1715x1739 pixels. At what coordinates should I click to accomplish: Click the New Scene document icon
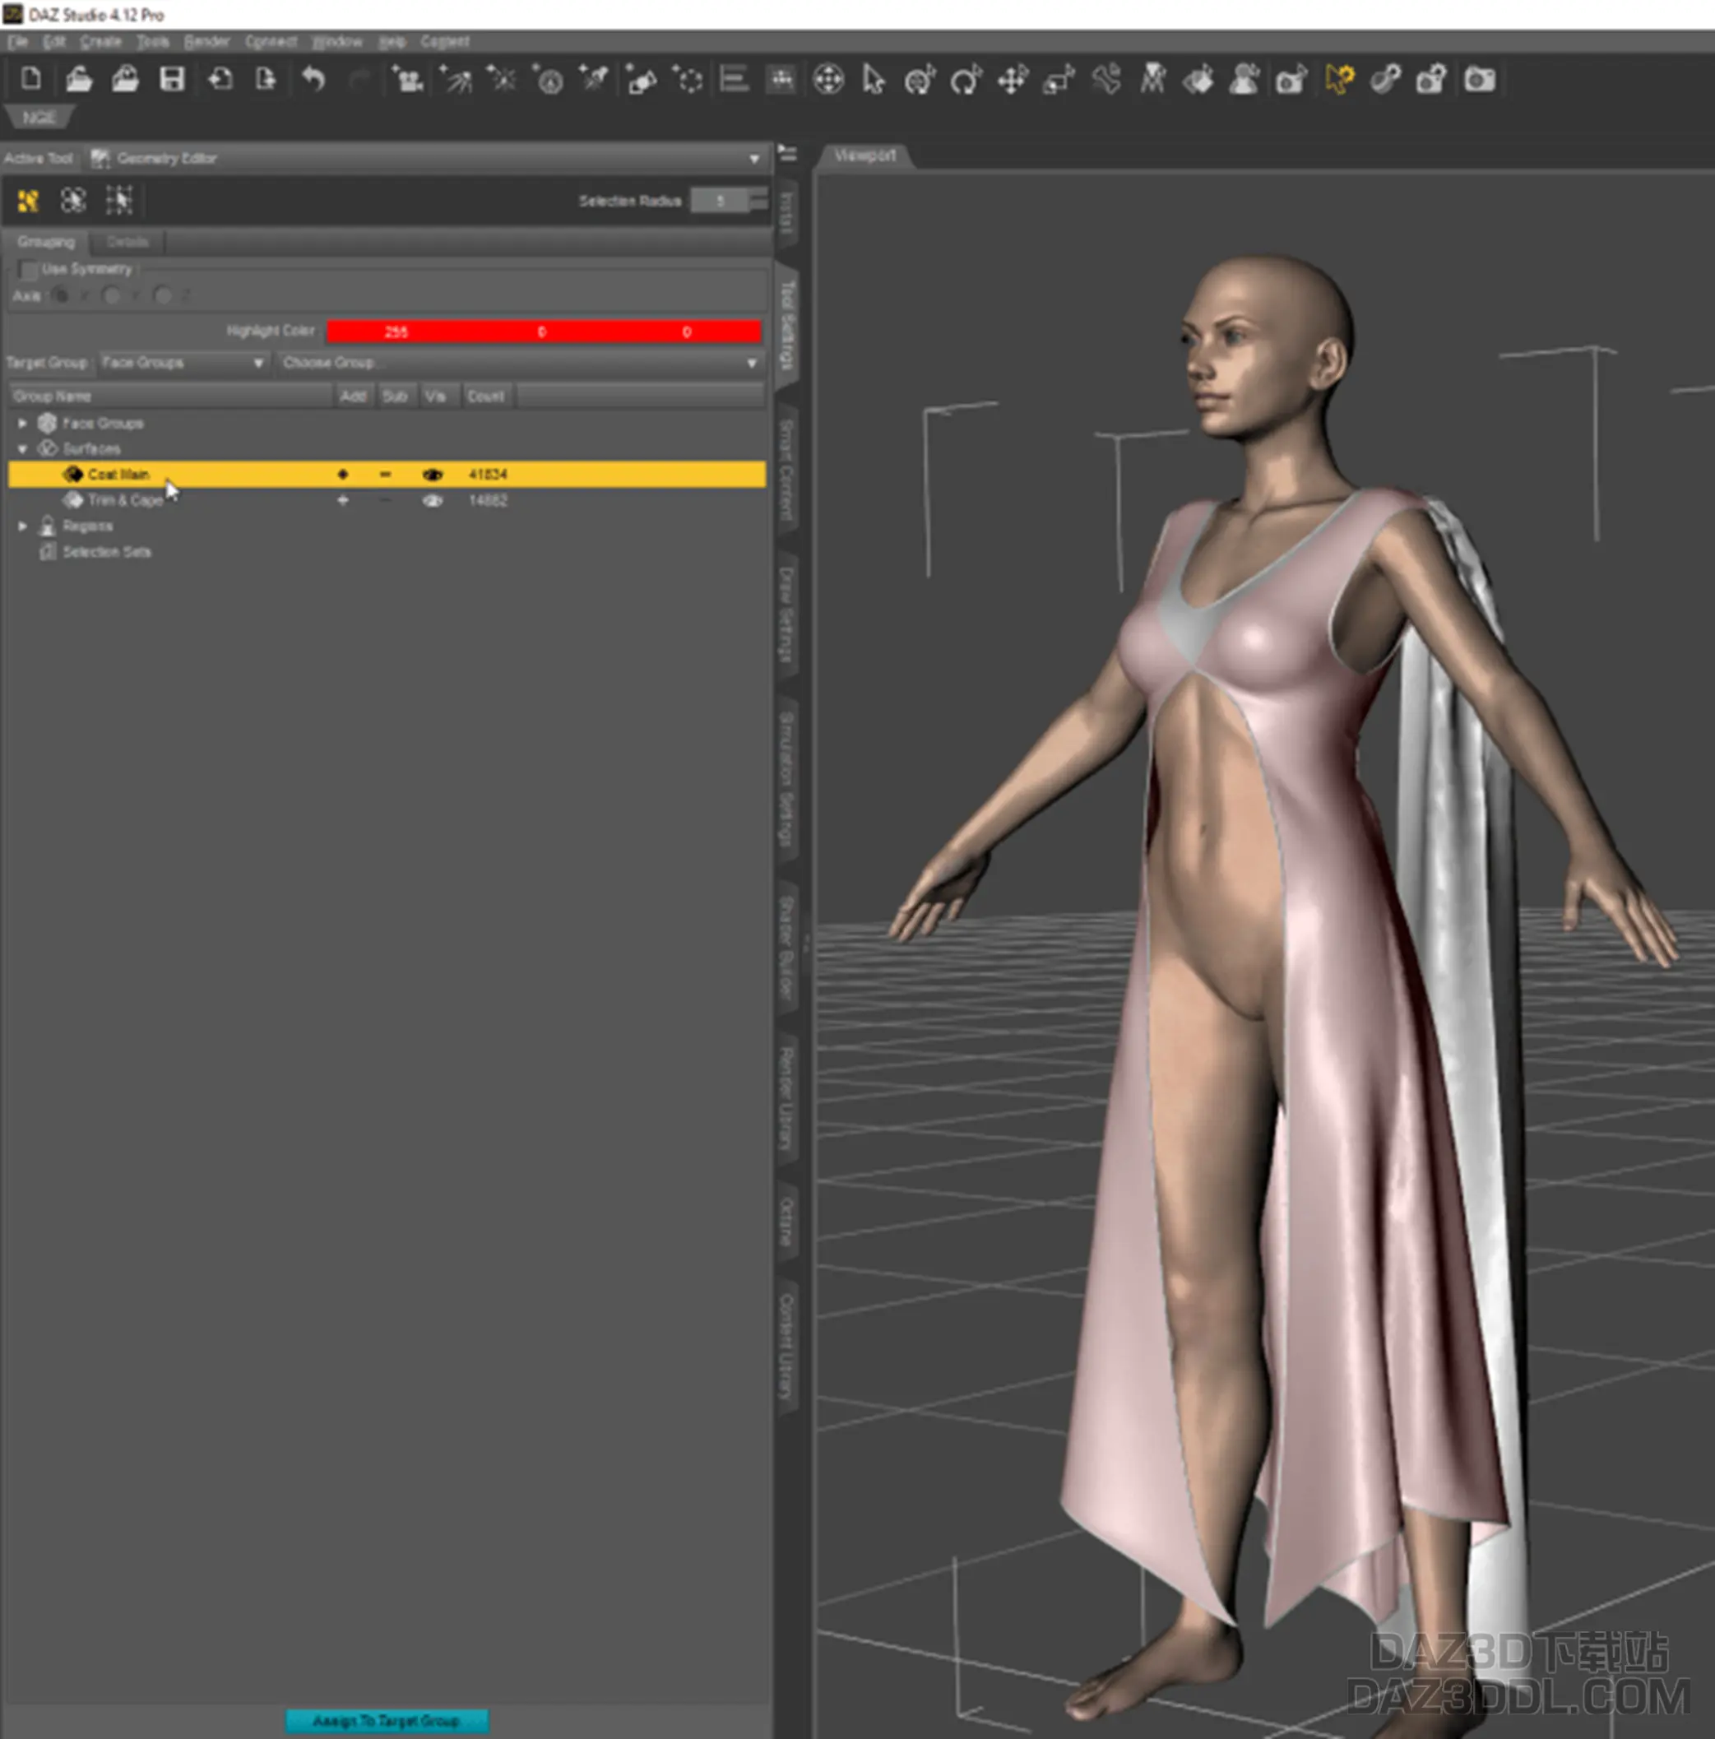31,79
